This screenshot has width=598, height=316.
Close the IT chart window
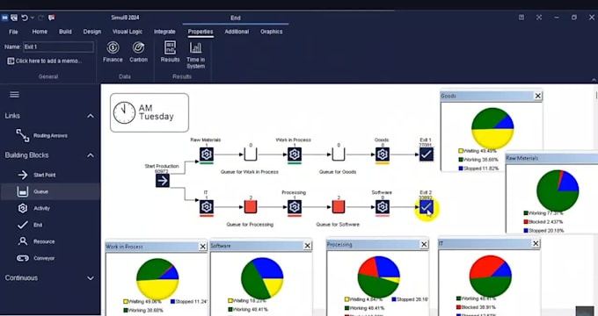(x=536, y=243)
